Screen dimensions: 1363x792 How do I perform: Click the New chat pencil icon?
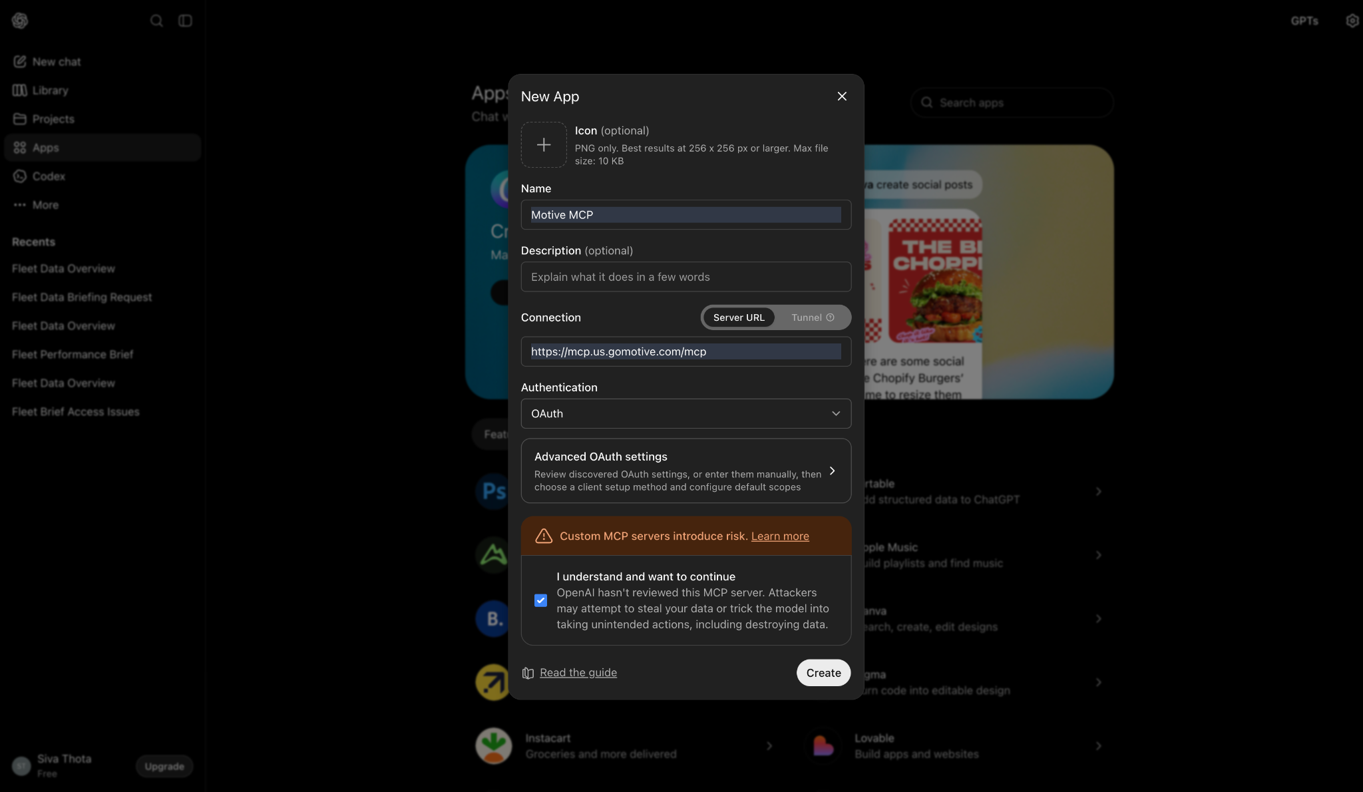(20, 62)
